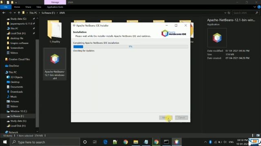
Task: Click JAVA in address breadcrumb
Action: (62, 13)
